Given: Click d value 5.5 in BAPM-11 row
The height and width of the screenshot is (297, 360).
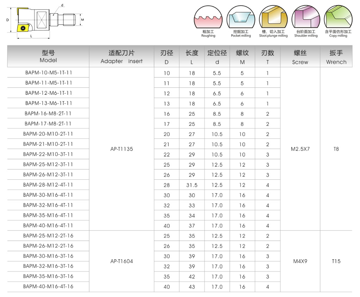Looking at the screenshot, I should 217,83.
